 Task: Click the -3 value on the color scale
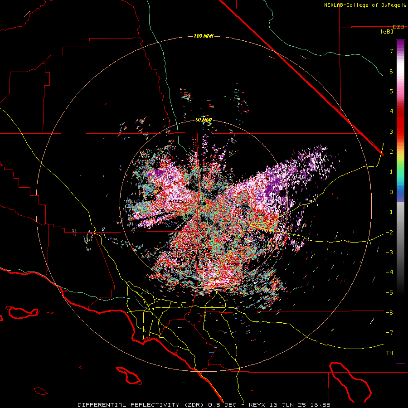tap(389, 253)
